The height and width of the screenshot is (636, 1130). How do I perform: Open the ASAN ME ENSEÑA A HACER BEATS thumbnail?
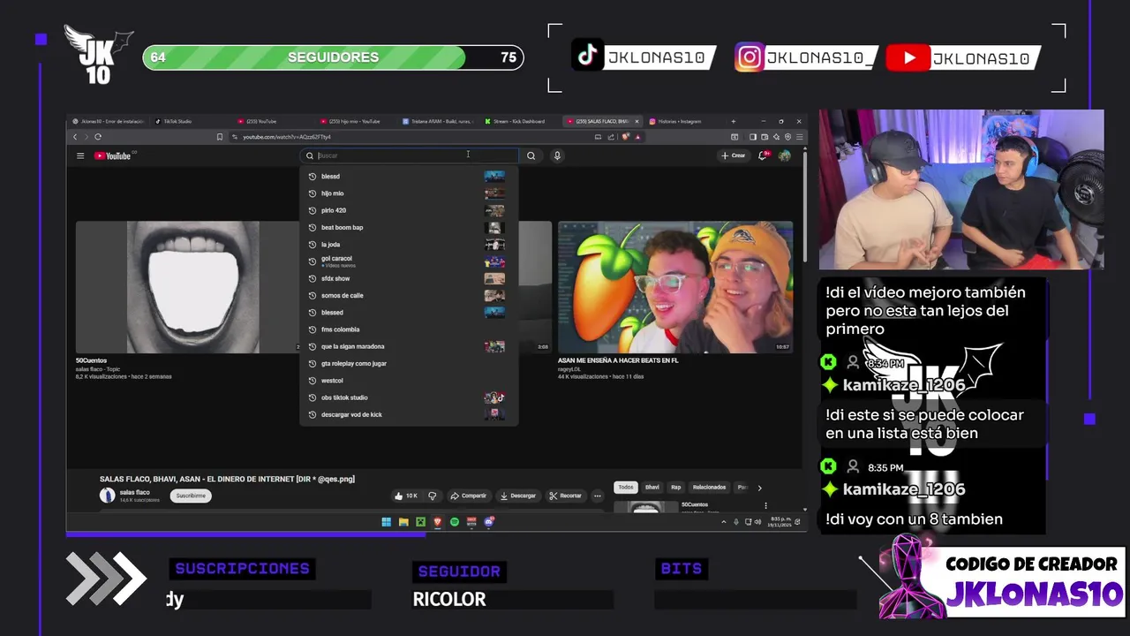tap(675, 287)
